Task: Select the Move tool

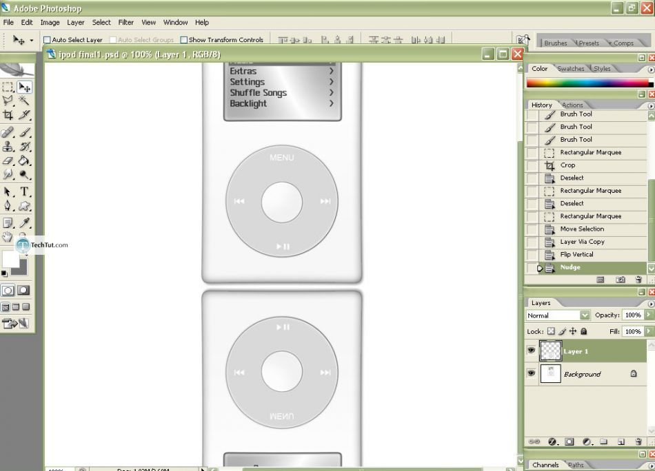Action: [x=24, y=87]
